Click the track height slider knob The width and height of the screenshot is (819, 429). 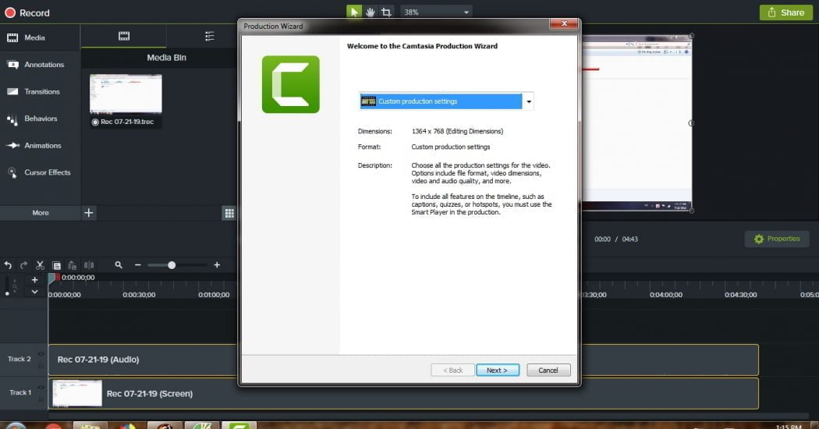point(7,293)
